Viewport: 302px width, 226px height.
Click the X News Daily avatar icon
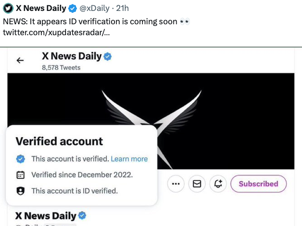[8, 8]
